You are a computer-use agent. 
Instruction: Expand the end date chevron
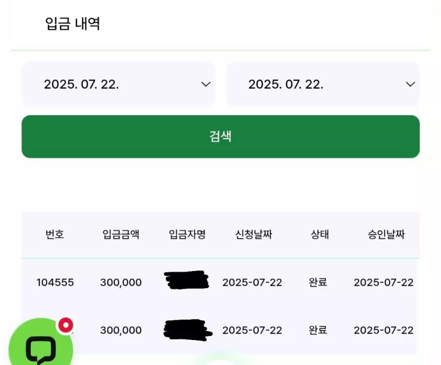click(410, 84)
